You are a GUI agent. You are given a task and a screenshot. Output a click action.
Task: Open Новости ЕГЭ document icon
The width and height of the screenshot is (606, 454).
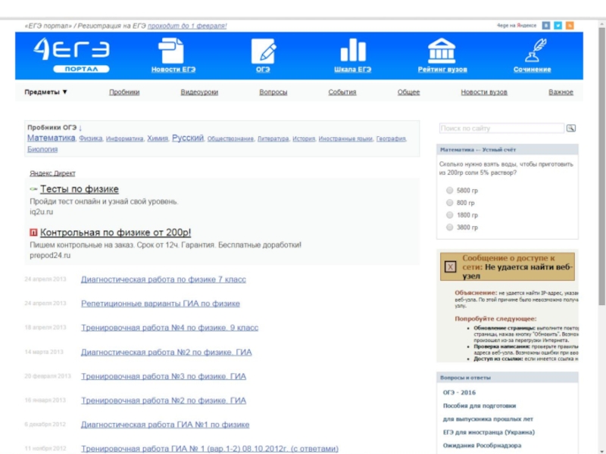[171, 51]
